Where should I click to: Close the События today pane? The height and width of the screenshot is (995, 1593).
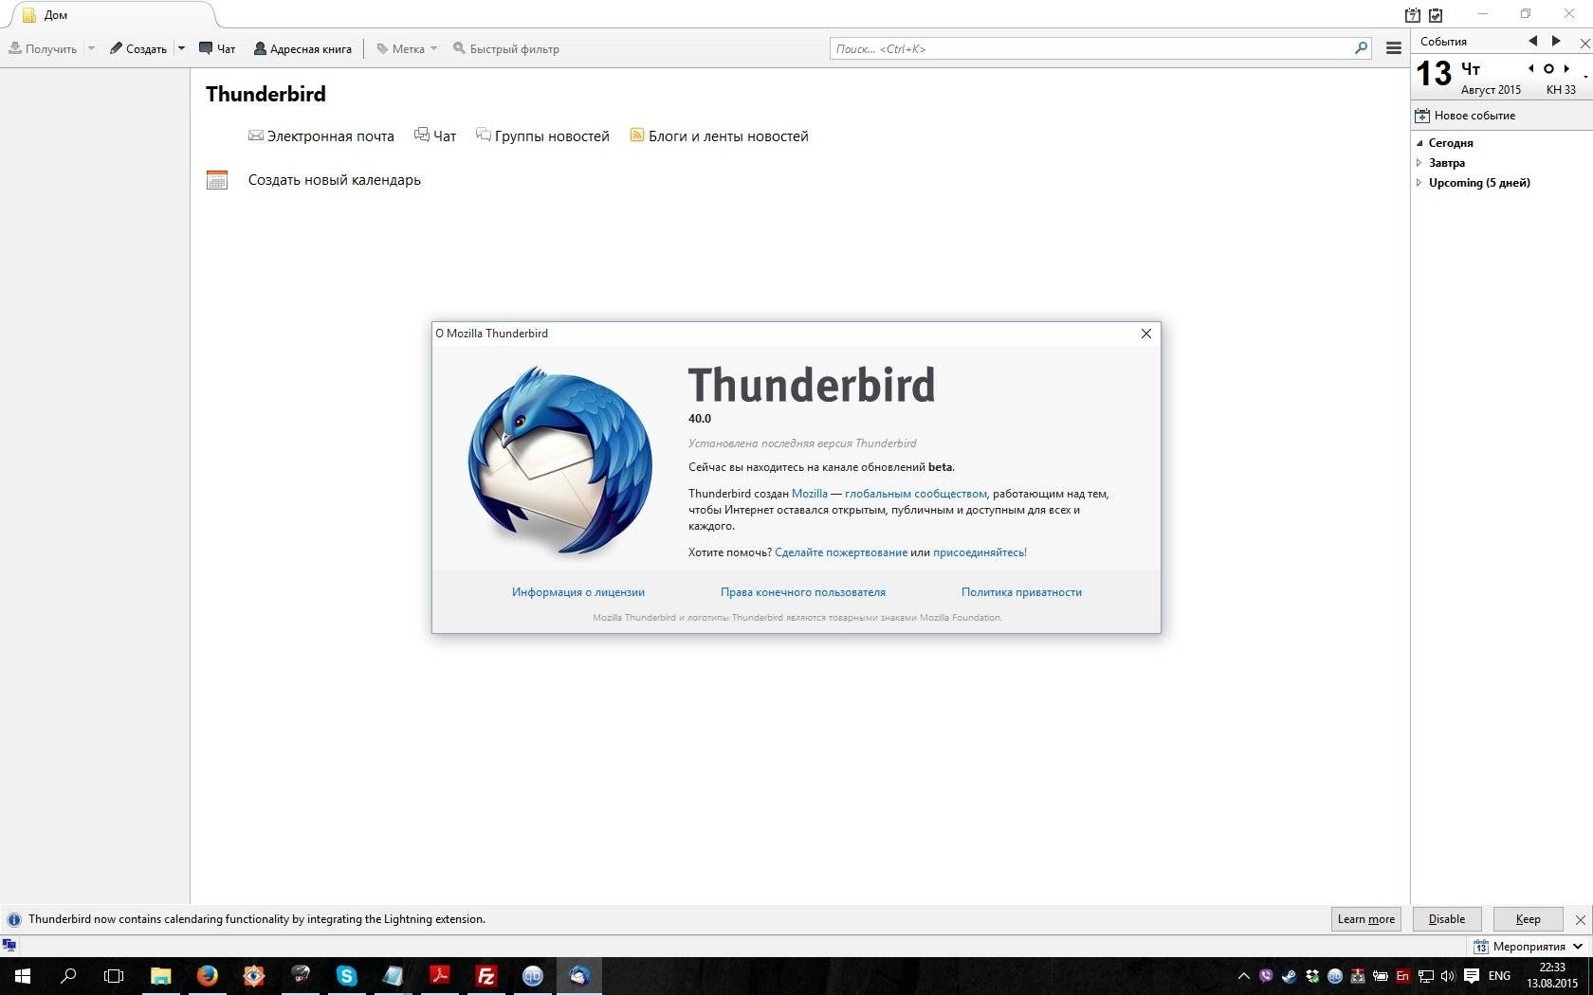[x=1584, y=43]
